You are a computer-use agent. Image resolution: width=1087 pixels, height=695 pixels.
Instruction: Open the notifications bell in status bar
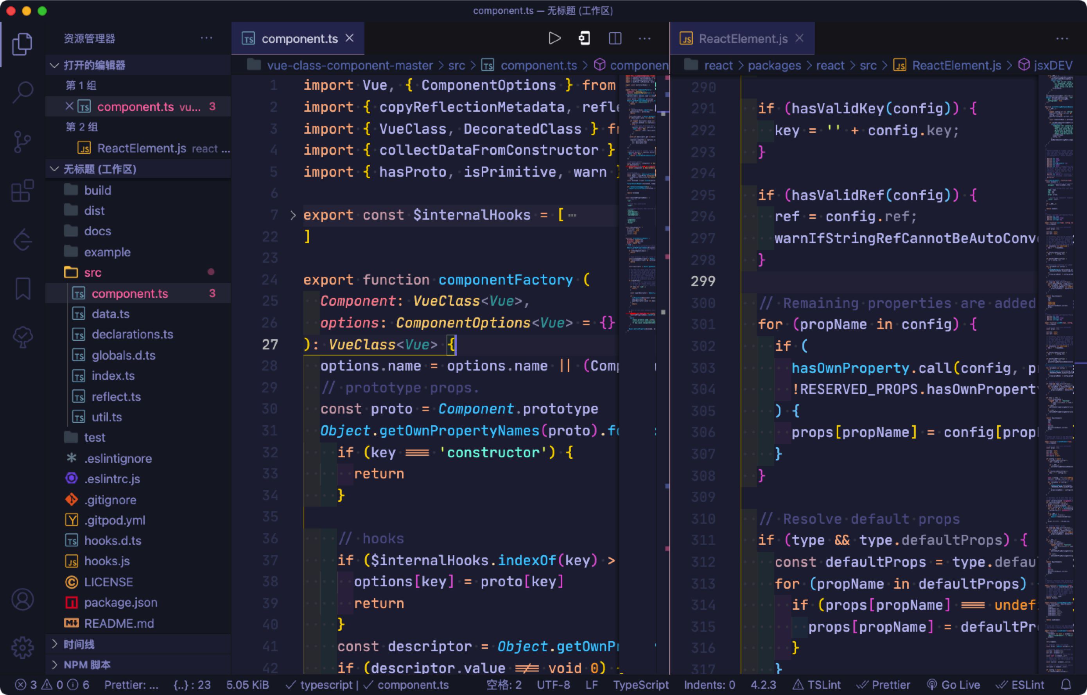[1066, 684]
